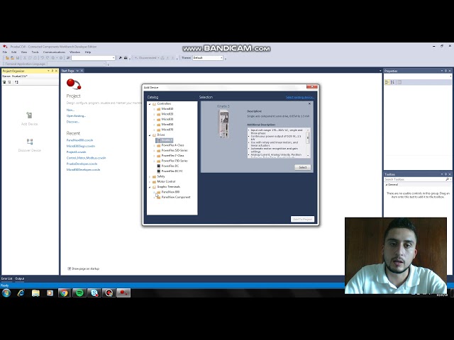Pin the Project Organizer panel
The image size is (454, 340).
coord(52,71)
